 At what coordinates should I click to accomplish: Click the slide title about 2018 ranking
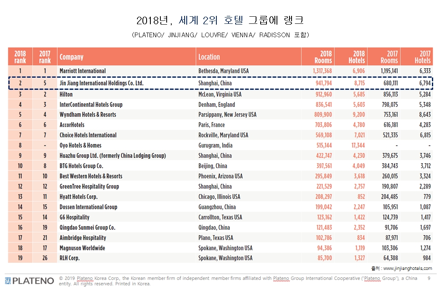(x=220, y=20)
